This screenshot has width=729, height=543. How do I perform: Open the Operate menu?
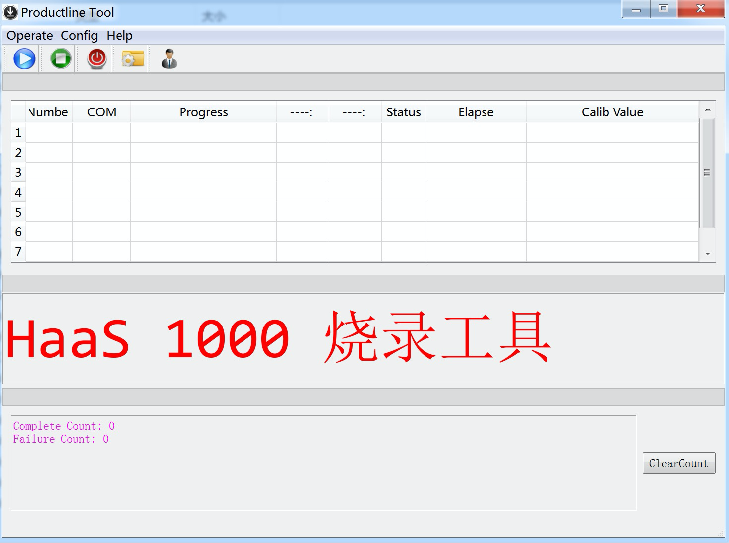pyautogui.click(x=30, y=36)
